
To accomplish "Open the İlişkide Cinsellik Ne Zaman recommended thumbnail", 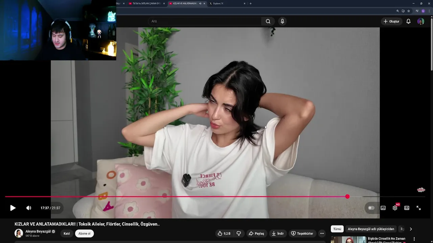I will coord(348,240).
